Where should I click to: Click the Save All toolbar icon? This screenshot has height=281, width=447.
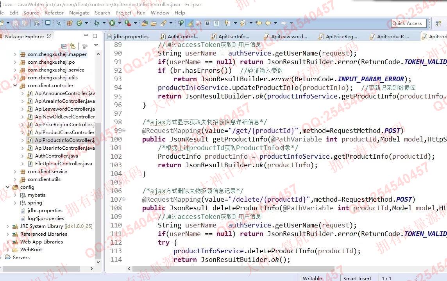pyautogui.click(x=25, y=23)
